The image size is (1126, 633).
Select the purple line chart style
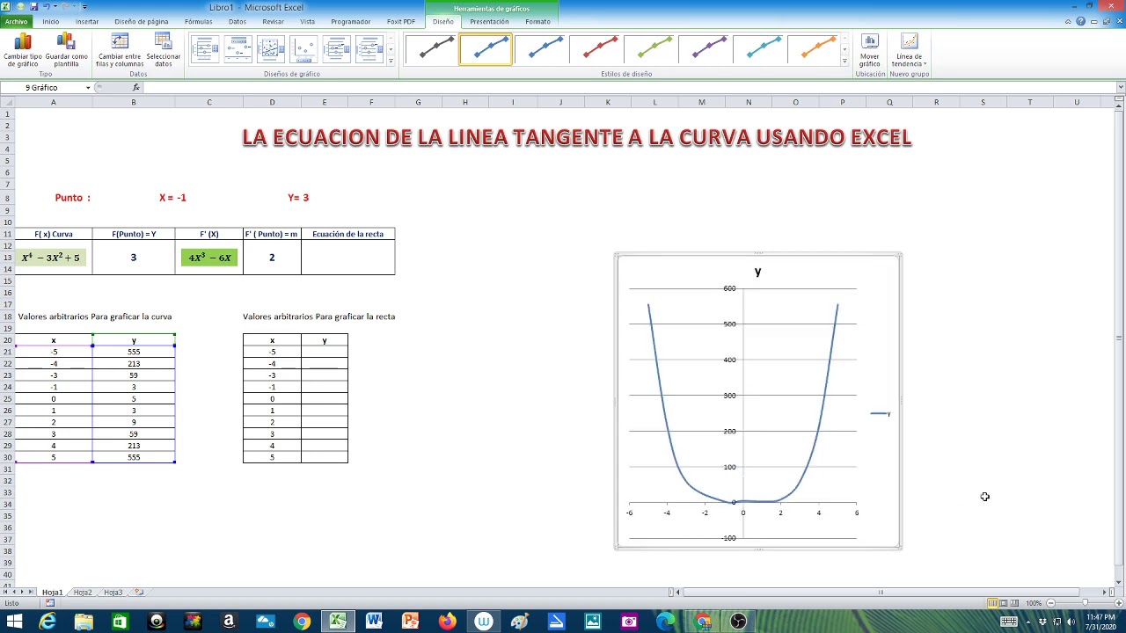[x=704, y=49]
